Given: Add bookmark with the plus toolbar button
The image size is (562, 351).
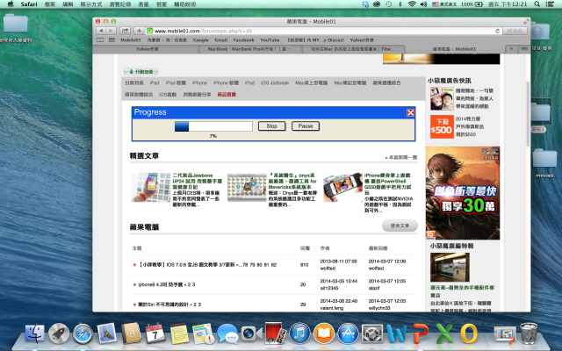Looking at the screenshot, I should (139, 31).
